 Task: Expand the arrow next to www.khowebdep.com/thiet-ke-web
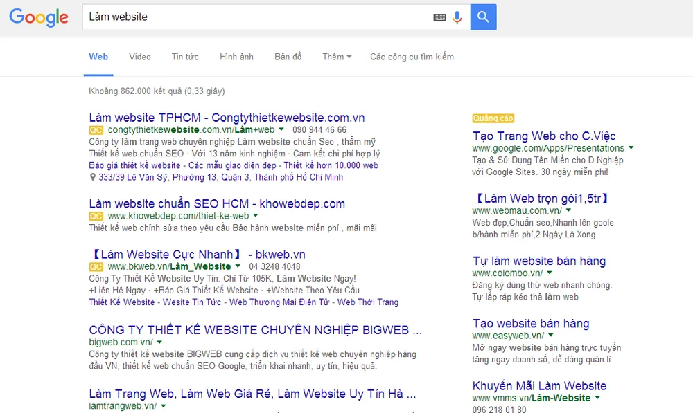tap(256, 215)
